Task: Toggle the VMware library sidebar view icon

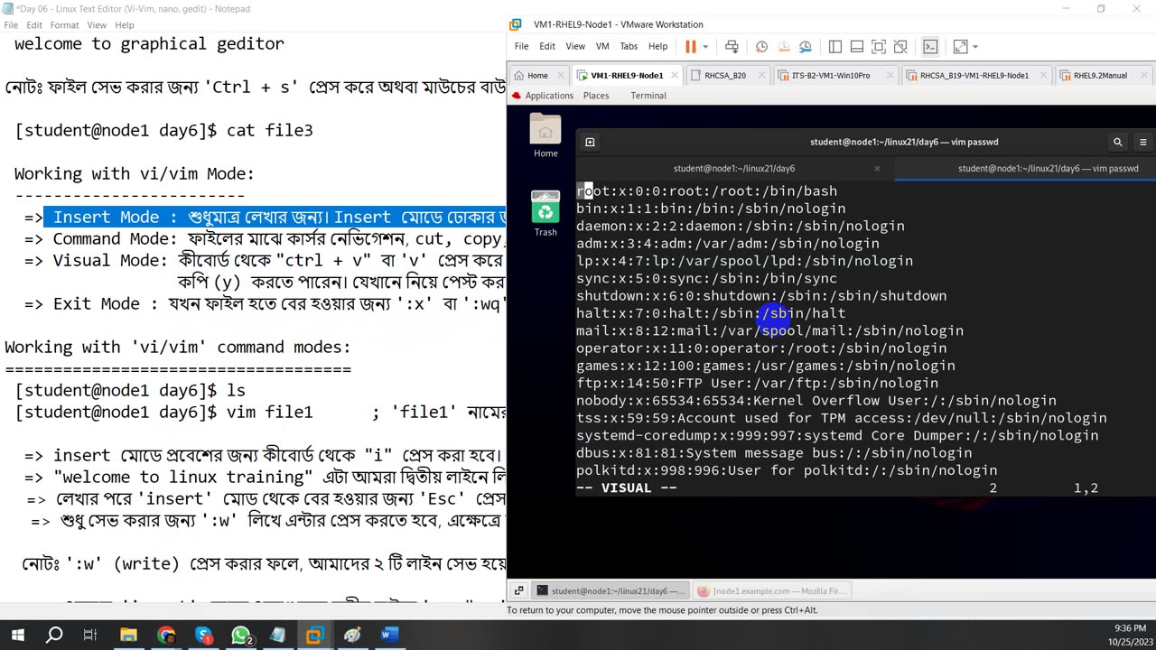Action: coord(835,46)
